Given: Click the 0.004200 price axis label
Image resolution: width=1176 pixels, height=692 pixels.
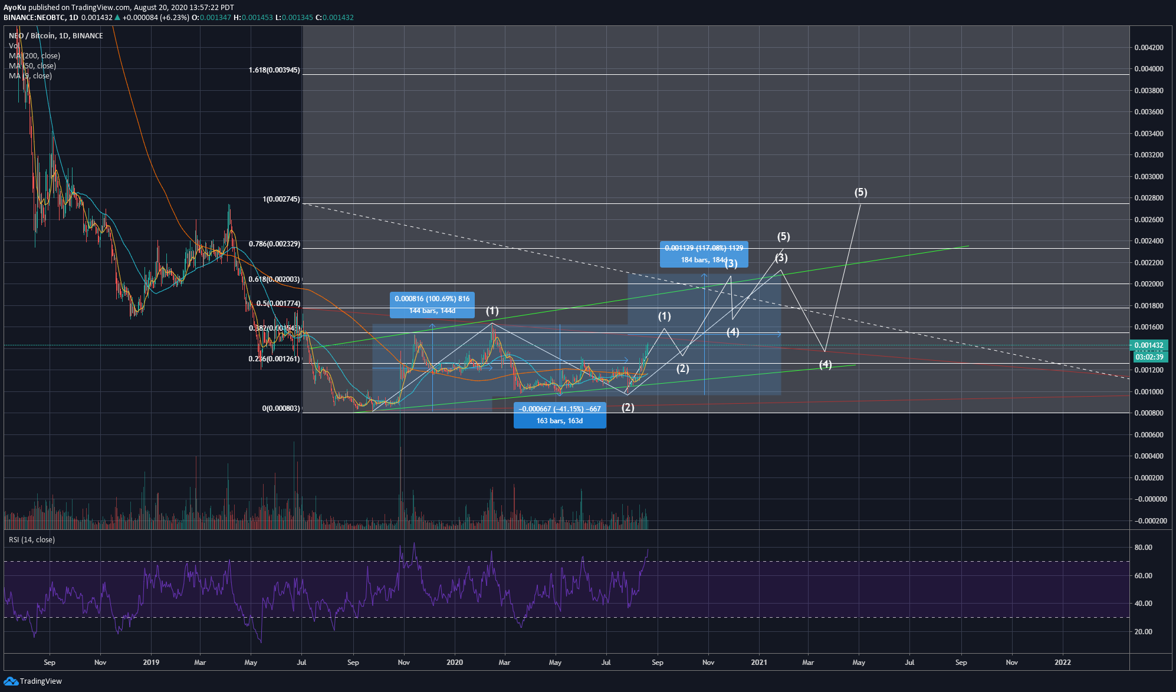Looking at the screenshot, I should click(1149, 48).
